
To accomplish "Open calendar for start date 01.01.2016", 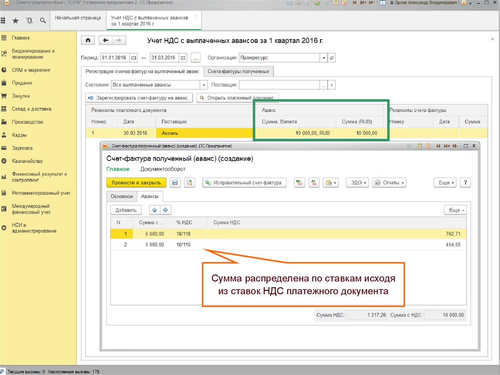I will [x=134, y=58].
